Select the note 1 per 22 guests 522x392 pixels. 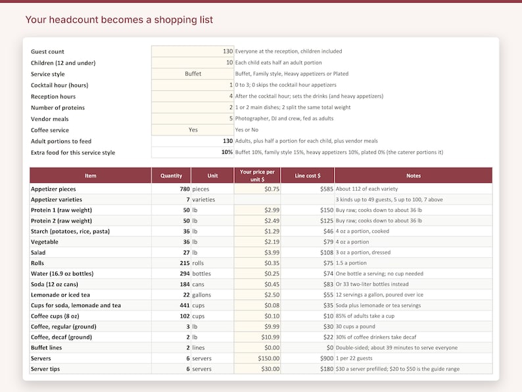354,358
